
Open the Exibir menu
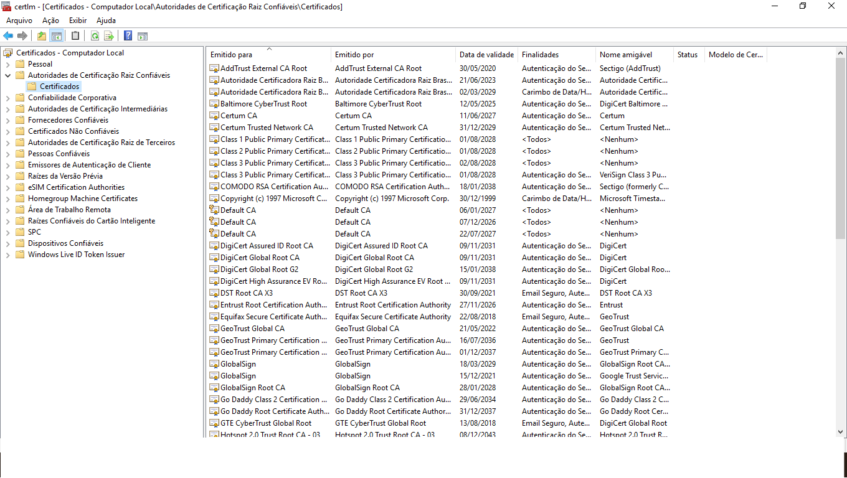click(x=78, y=21)
